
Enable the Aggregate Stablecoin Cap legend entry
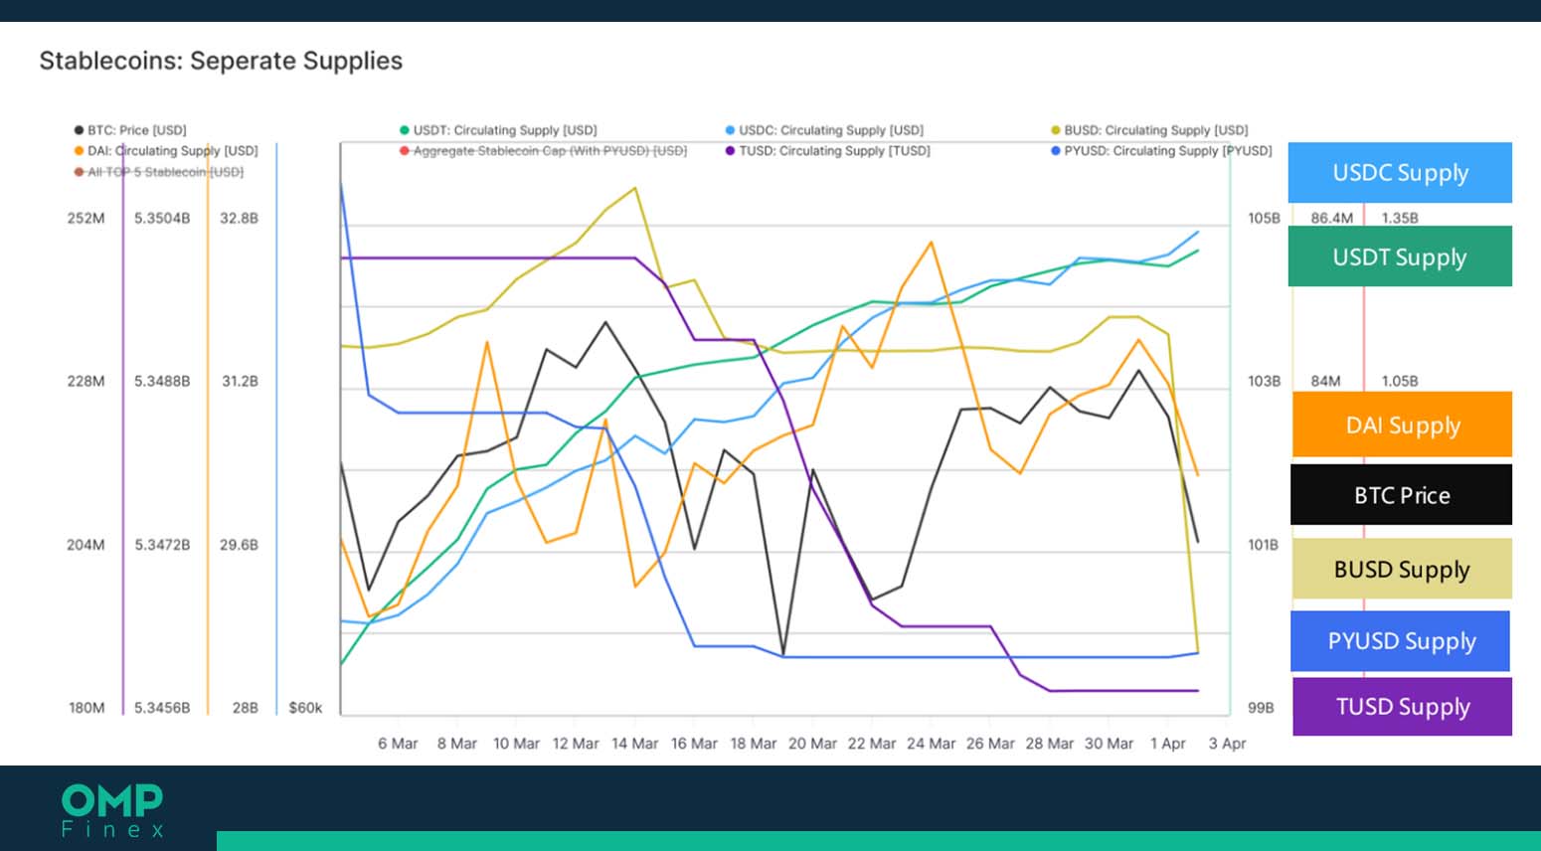[543, 151]
